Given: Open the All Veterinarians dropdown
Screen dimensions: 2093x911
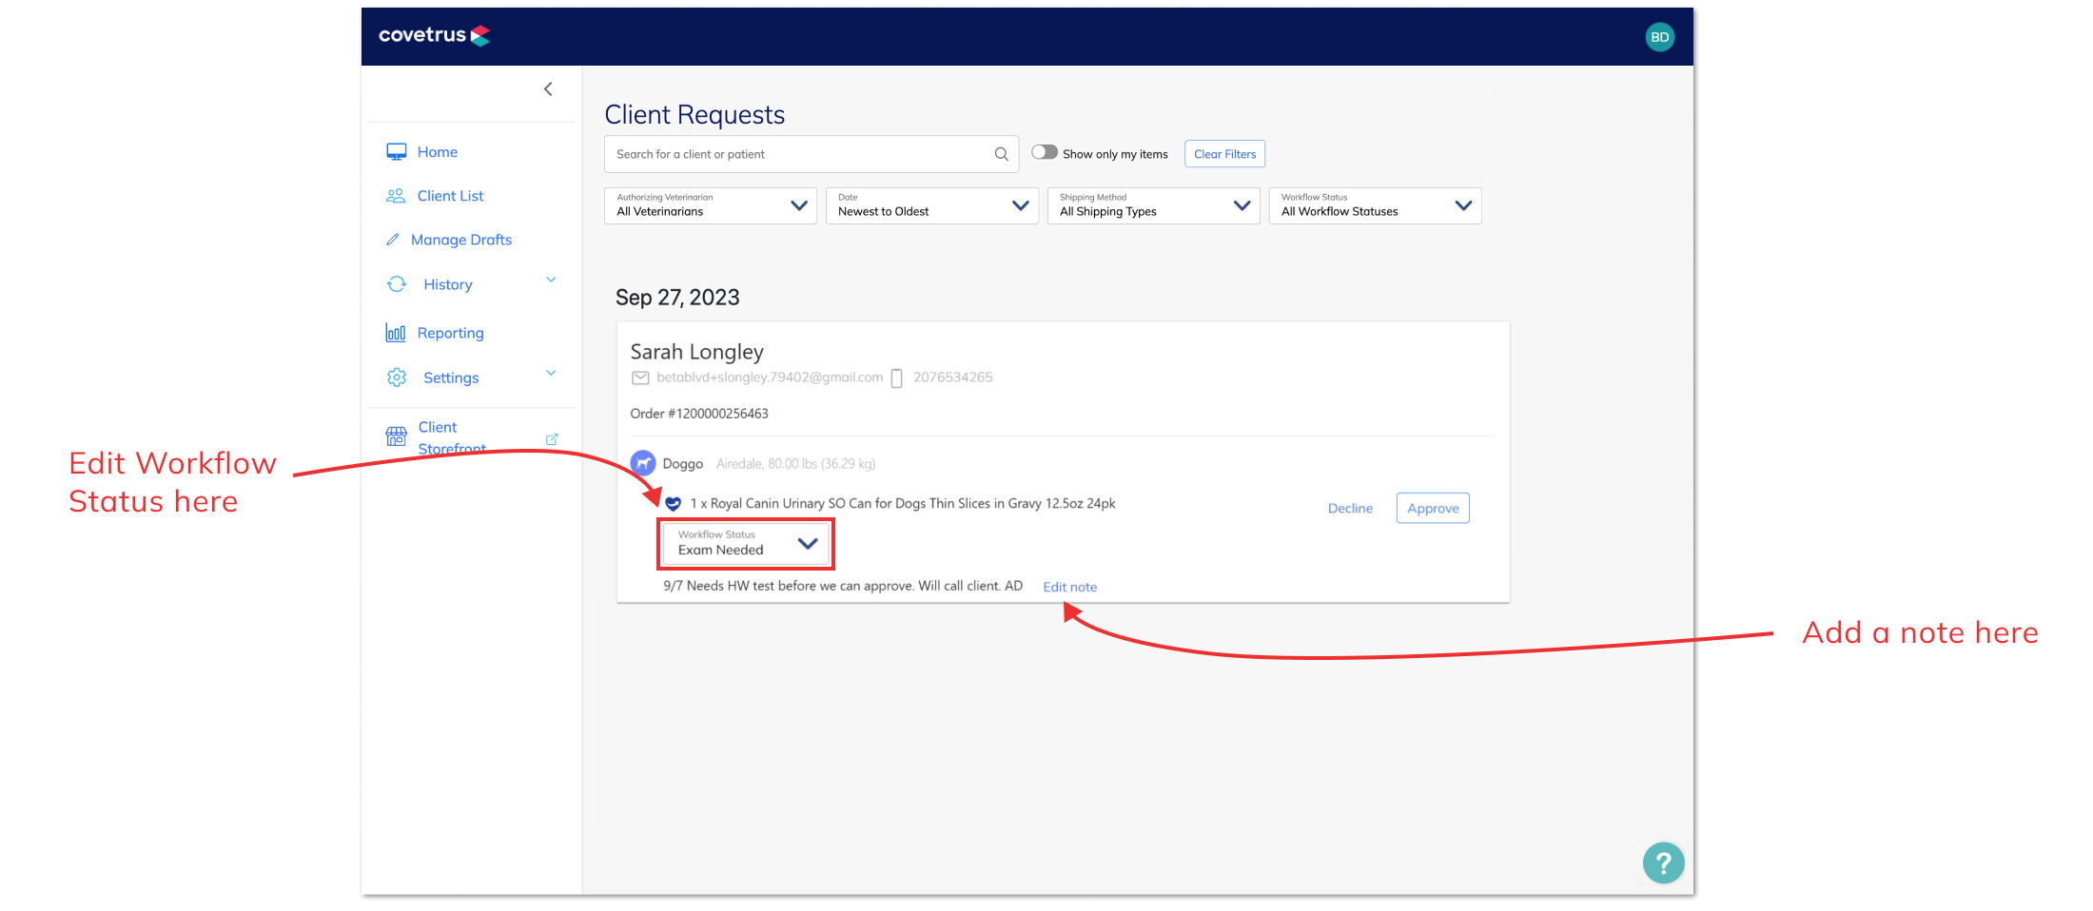Looking at the screenshot, I should tap(710, 205).
